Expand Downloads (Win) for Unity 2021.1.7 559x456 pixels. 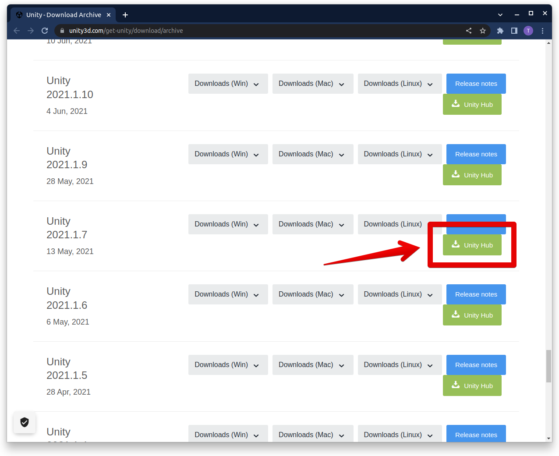(x=228, y=224)
